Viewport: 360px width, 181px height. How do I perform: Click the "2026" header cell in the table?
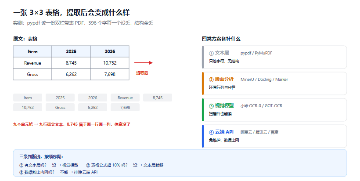click(x=110, y=51)
